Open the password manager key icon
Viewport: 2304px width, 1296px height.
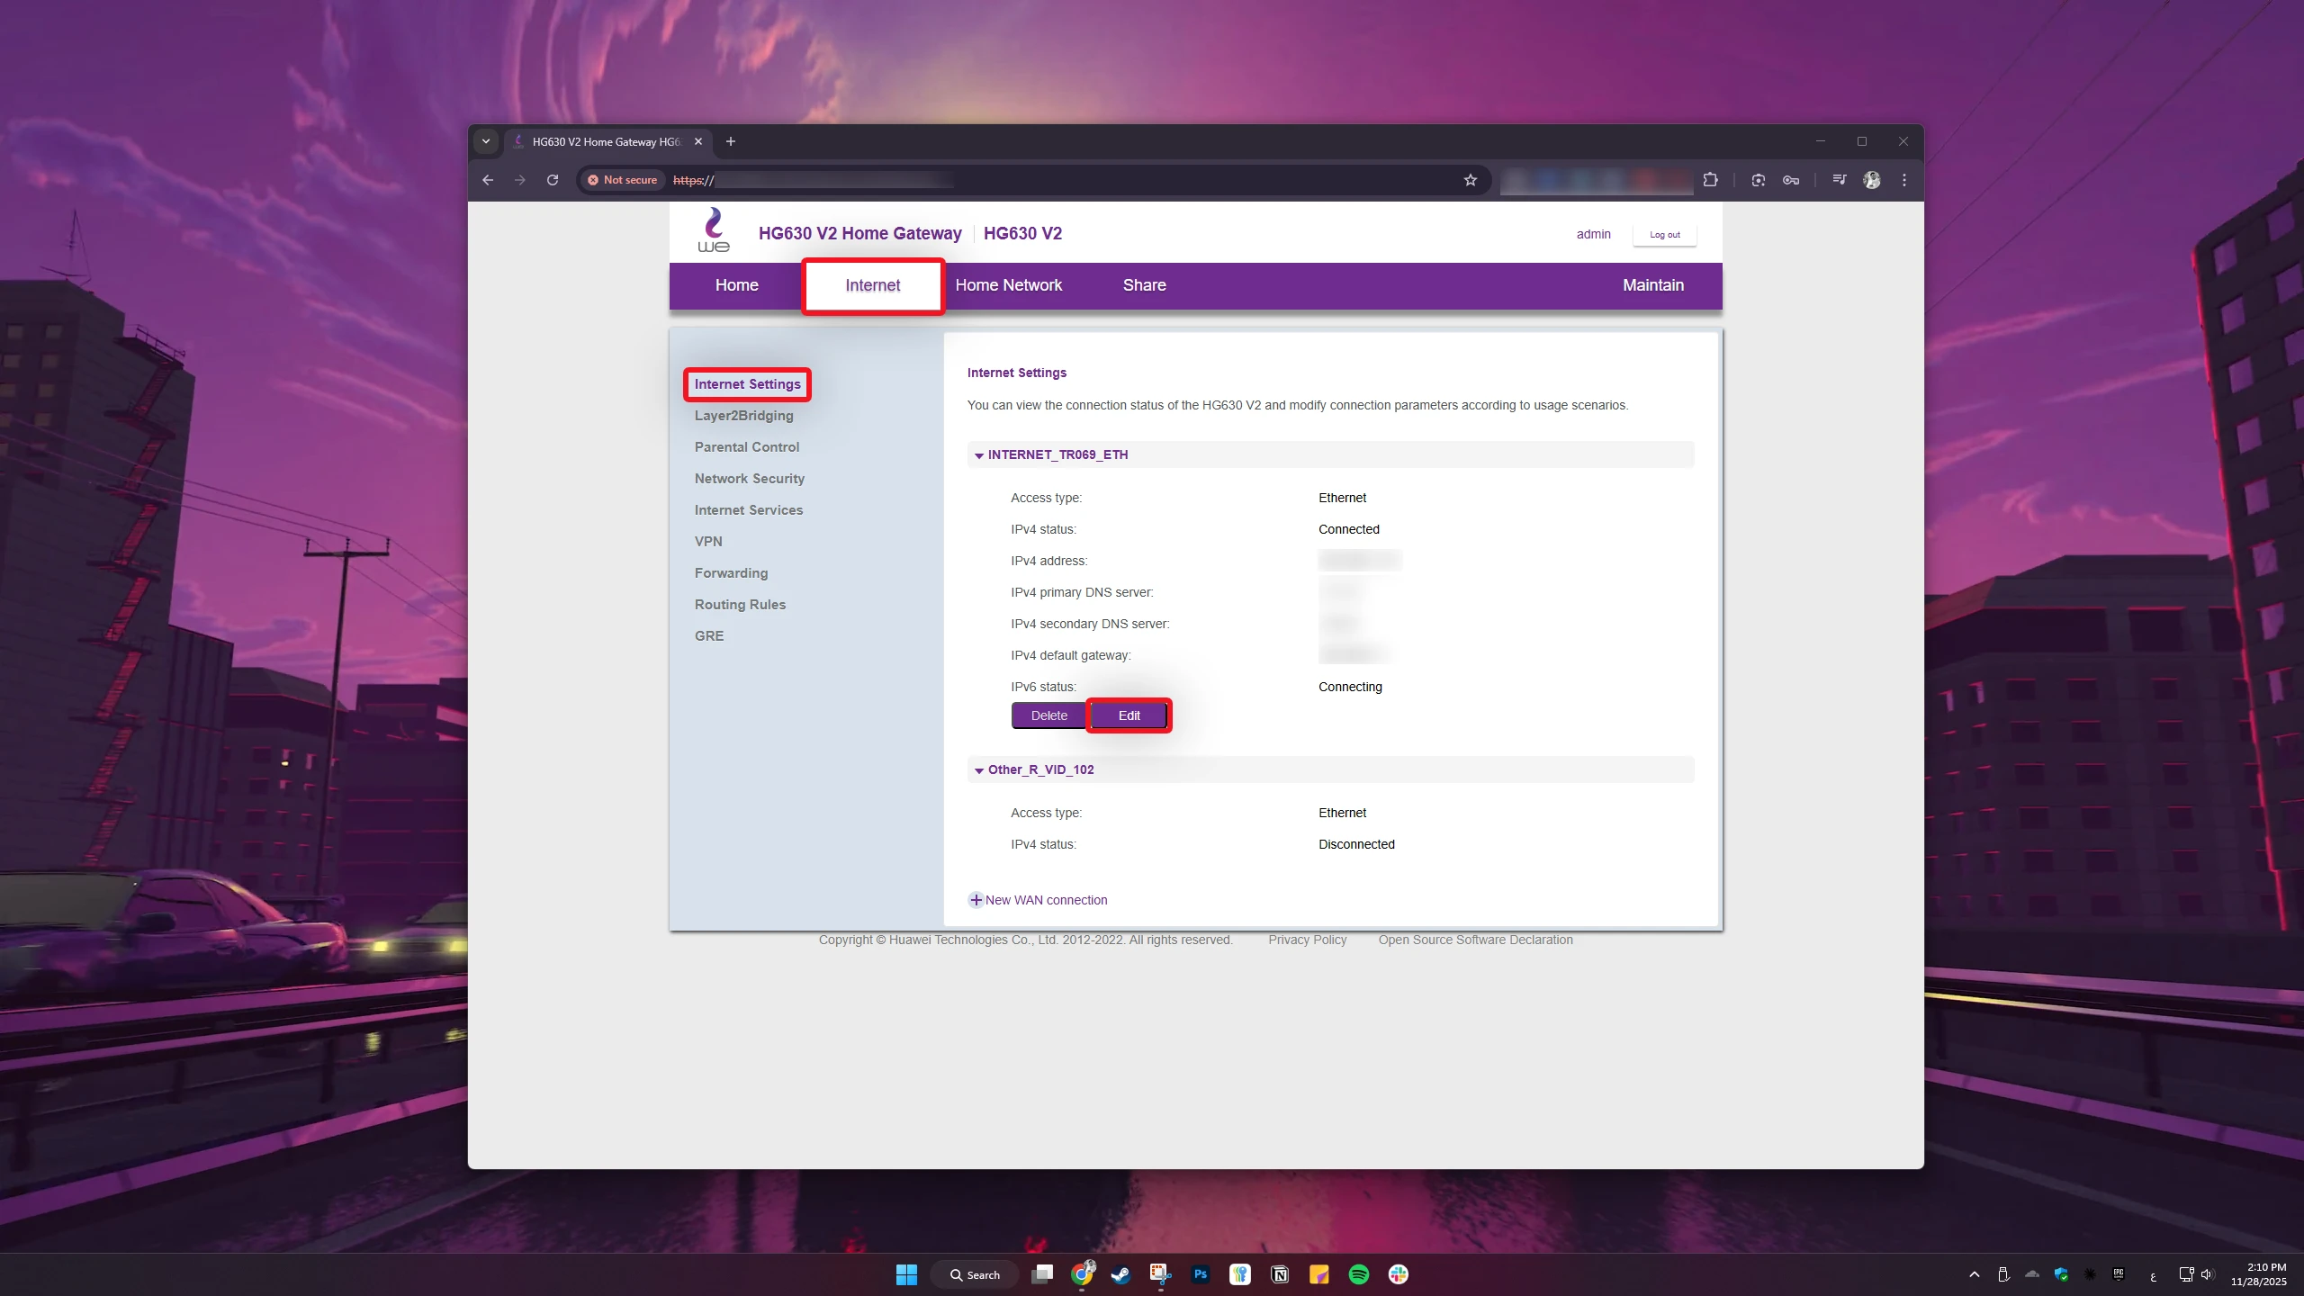pyautogui.click(x=1791, y=180)
